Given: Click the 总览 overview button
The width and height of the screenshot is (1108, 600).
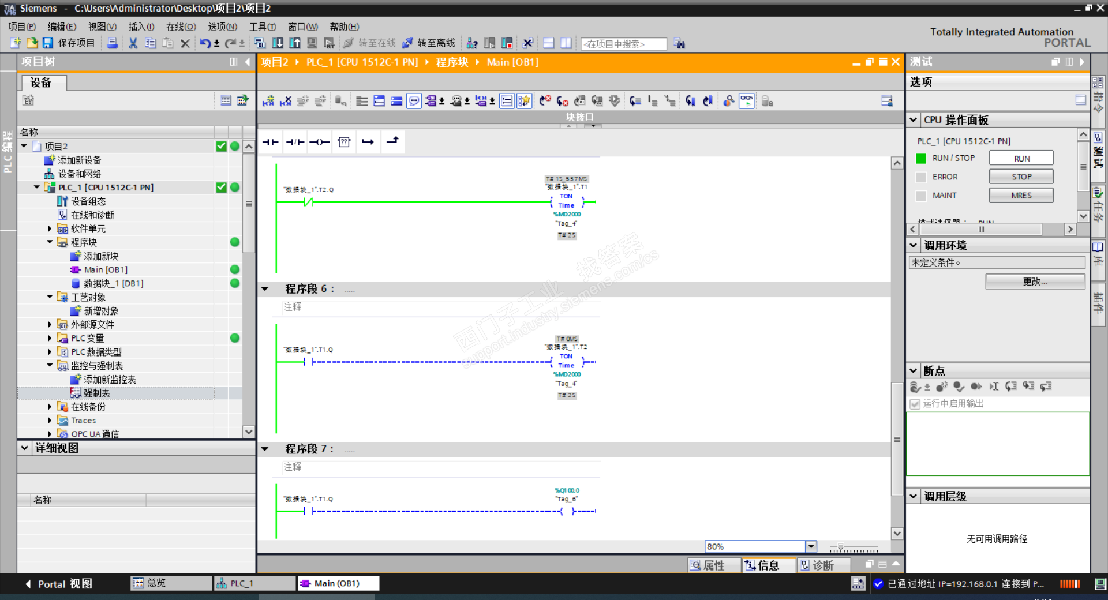Looking at the screenshot, I should click(x=171, y=583).
